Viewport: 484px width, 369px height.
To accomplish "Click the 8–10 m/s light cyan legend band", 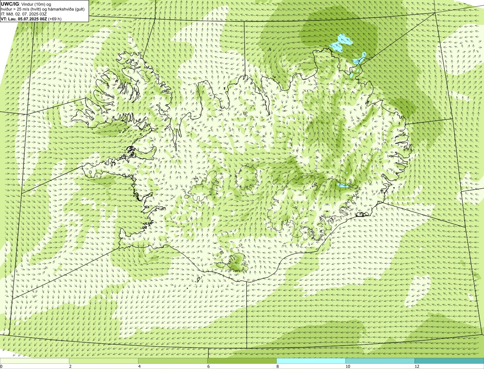I will click(311, 361).
